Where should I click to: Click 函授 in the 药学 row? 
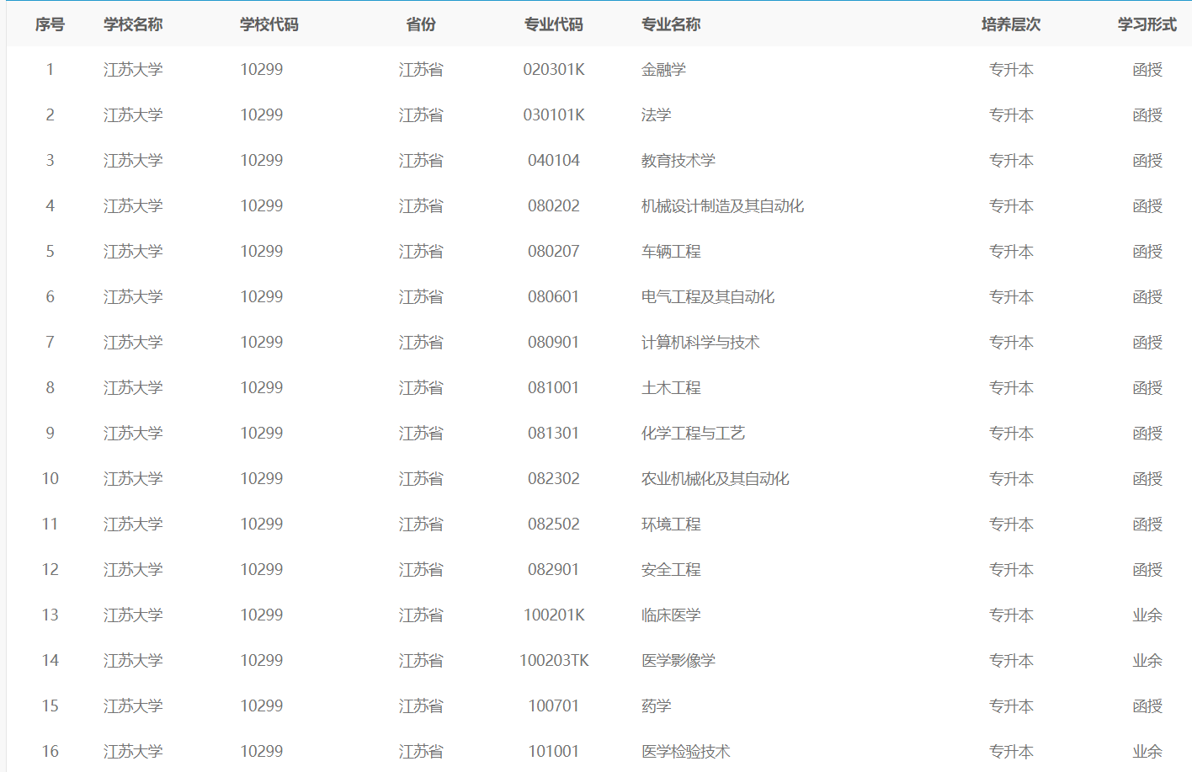[1147, 706]
